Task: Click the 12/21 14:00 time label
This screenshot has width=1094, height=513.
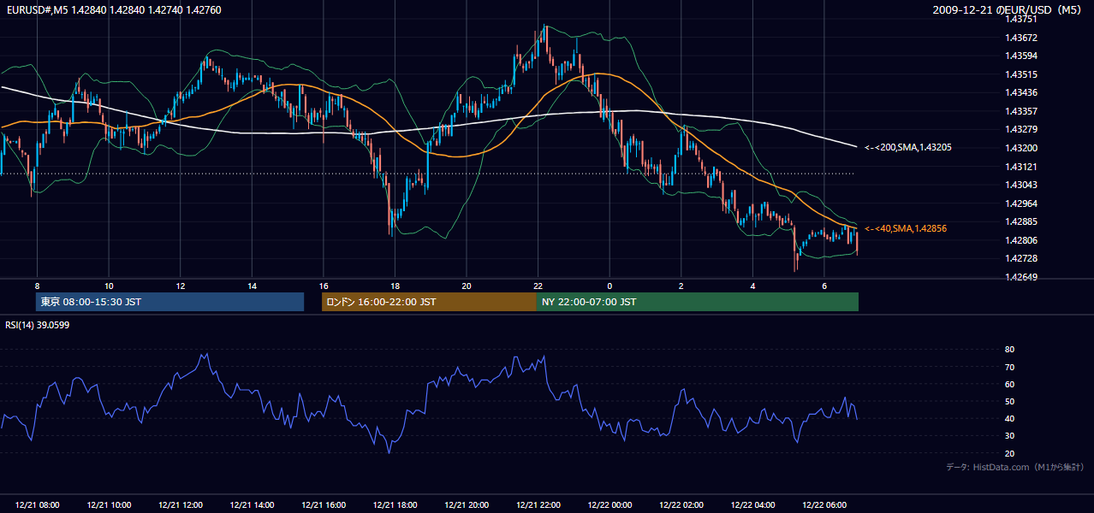Action: pyautogui.click(x=252, y=505)
